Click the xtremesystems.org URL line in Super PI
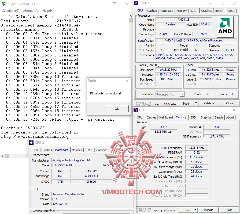The height and width of the screenshot is (214, 240). click(x=36, y=136)
